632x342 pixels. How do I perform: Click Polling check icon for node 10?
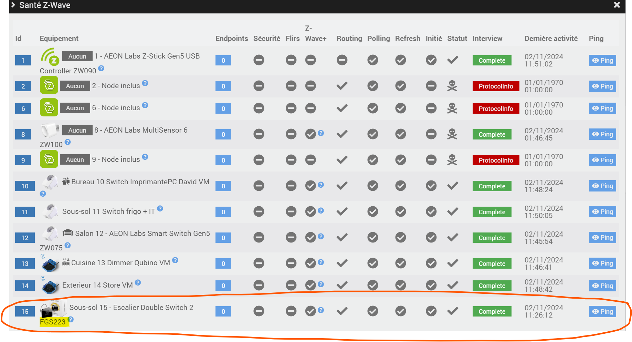[372, 186]
